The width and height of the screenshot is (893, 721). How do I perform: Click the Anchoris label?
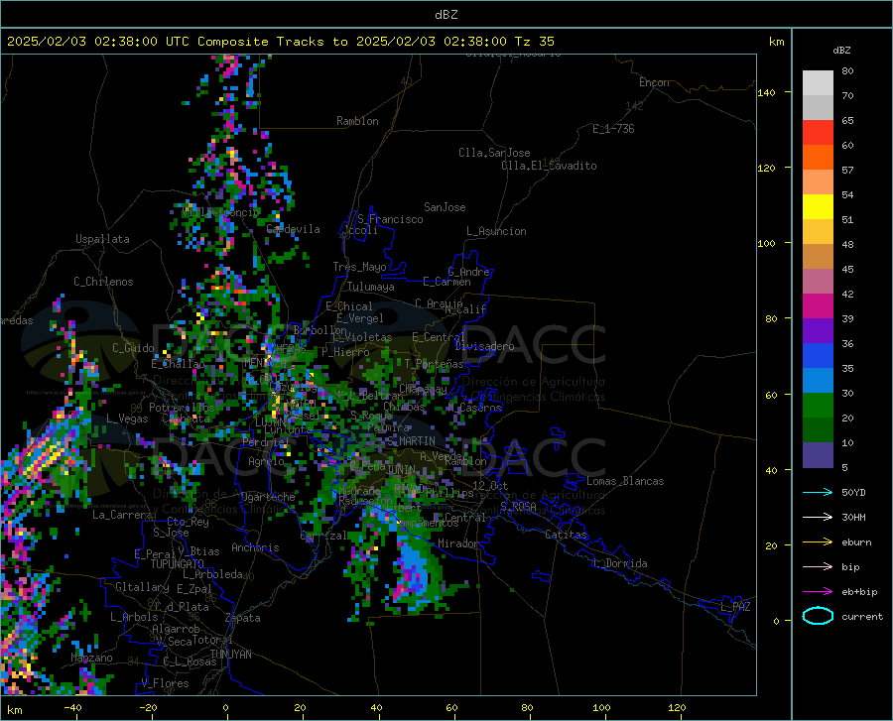(x=255, y=547)
